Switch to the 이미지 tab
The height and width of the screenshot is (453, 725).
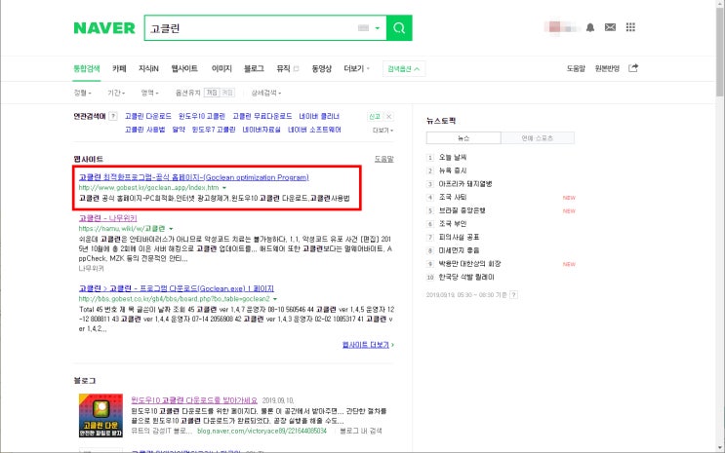tap(222, 69)
